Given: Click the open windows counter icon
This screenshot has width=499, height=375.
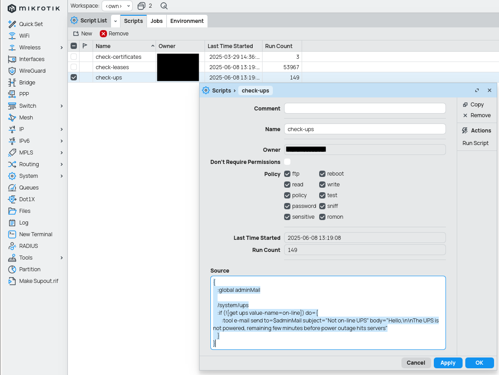Looking at the screenshot, I should (141, 6).
